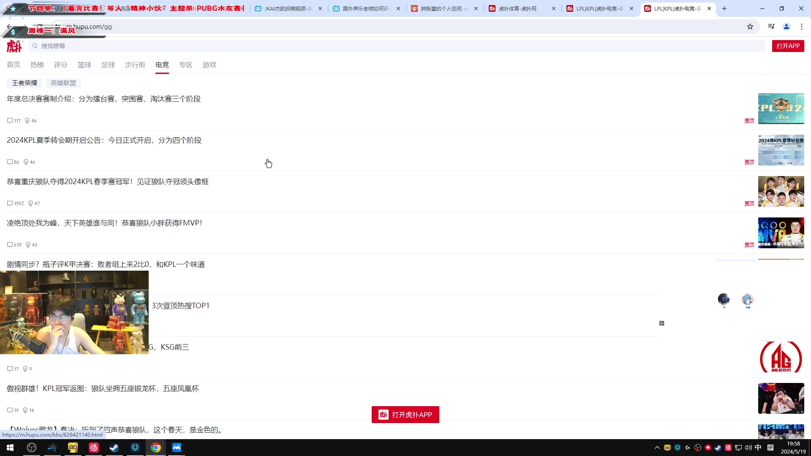Open a new browser tab with plus
Image resolution: width=811 pixels, height=456 pixels.
coord(724,8)
